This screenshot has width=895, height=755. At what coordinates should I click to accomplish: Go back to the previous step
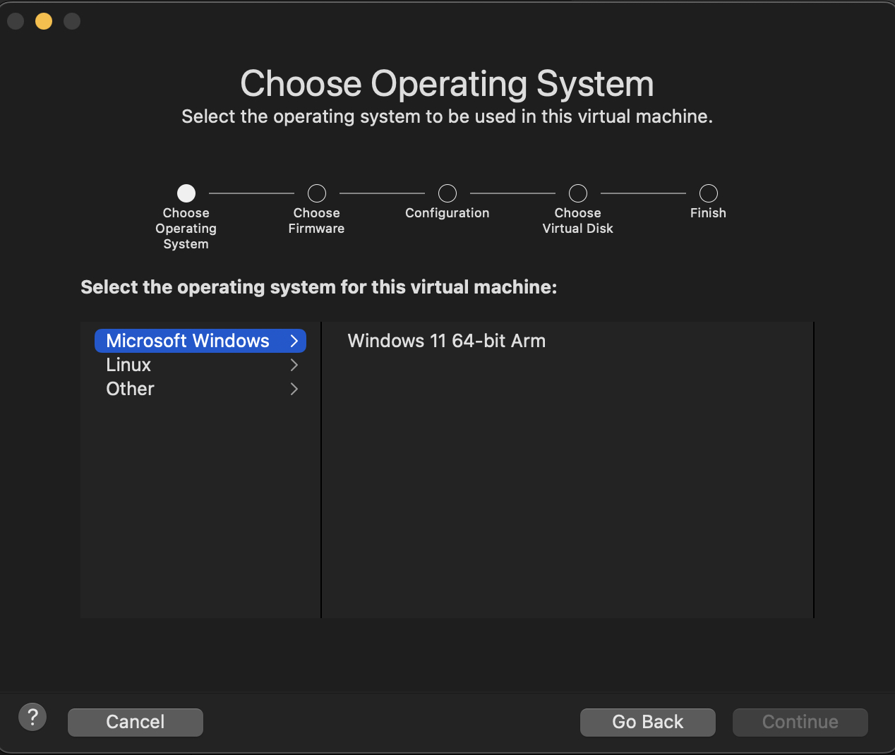click(x=648, y=722)
